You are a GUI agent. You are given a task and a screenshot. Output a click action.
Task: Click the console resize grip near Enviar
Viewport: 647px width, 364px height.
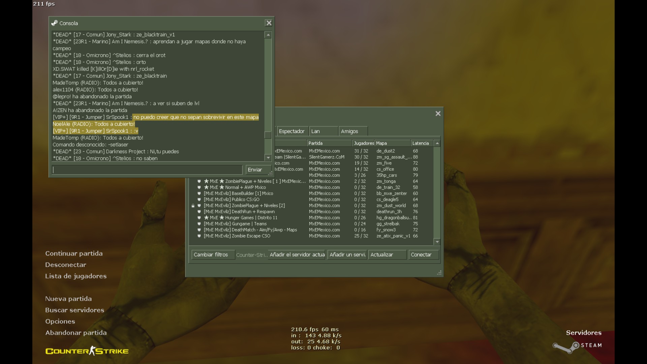270,173
